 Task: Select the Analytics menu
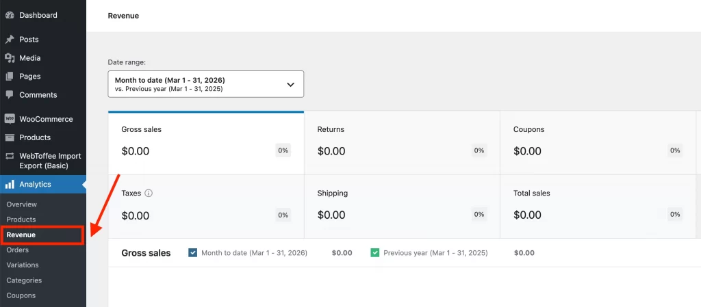43,185
